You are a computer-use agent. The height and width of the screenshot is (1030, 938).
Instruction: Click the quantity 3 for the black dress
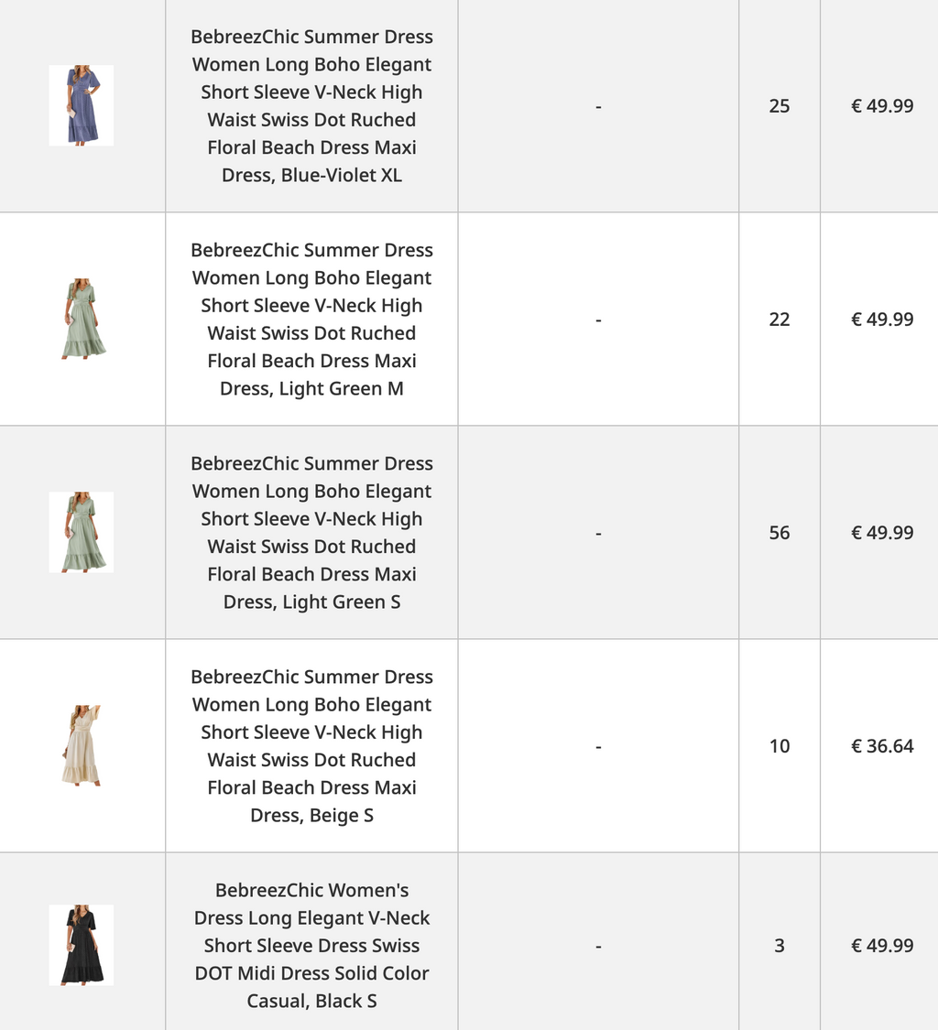click(780, 946)
